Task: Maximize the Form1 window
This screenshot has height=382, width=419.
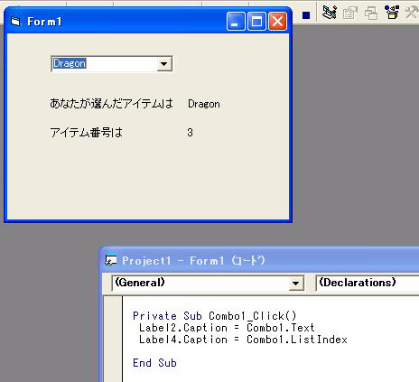Action: pos(256,22)
